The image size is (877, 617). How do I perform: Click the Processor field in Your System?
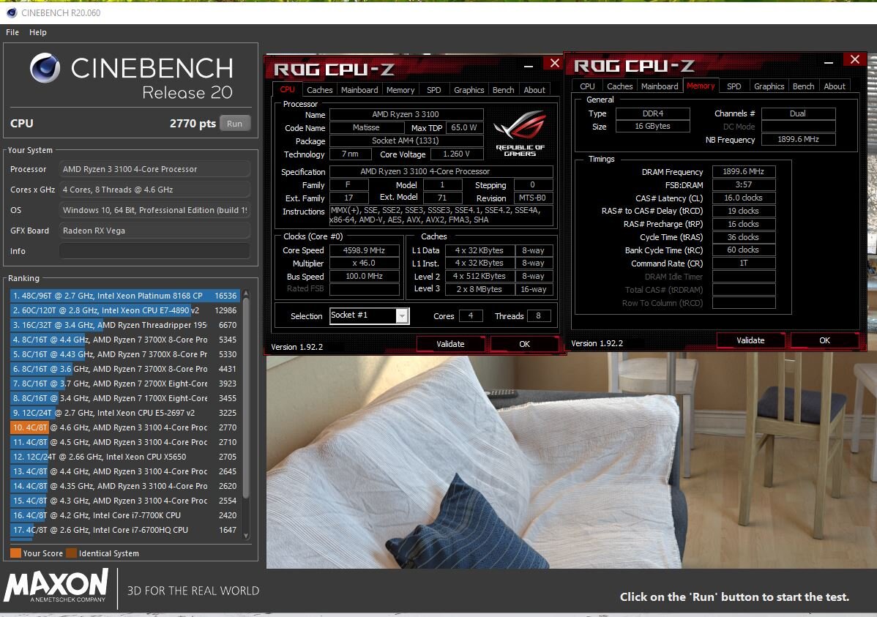[x=154, y=169]
